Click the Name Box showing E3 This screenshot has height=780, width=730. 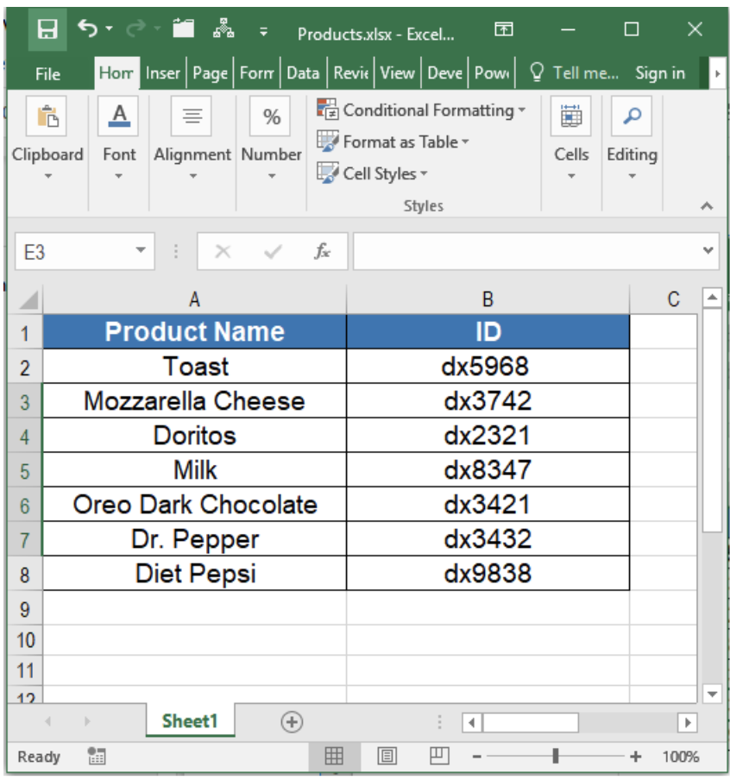pos(75,252)
